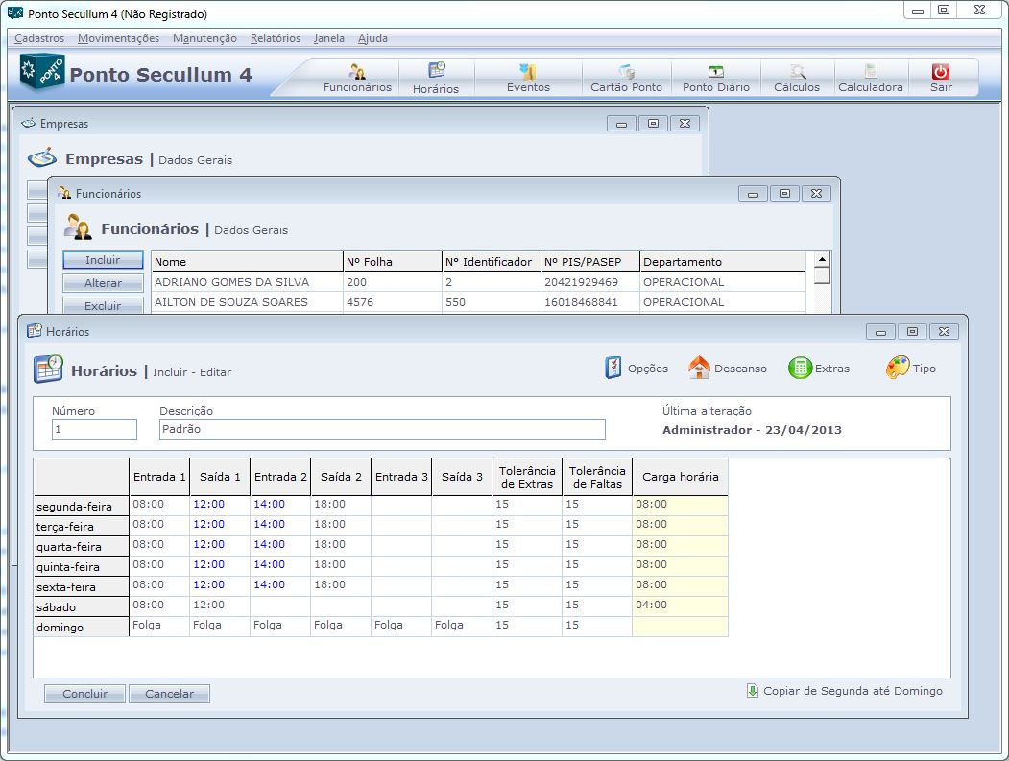
Task: Select the domingo row header
Action: [x=81, y=628]
